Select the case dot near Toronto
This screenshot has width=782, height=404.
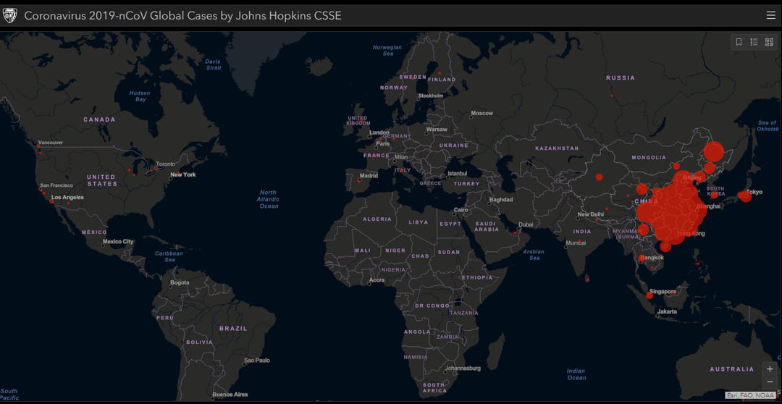tap(156, 168)
